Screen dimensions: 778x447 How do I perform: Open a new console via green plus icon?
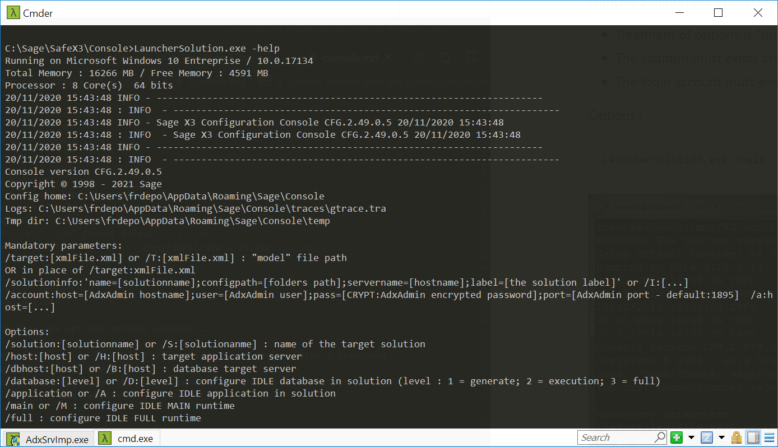677,437
